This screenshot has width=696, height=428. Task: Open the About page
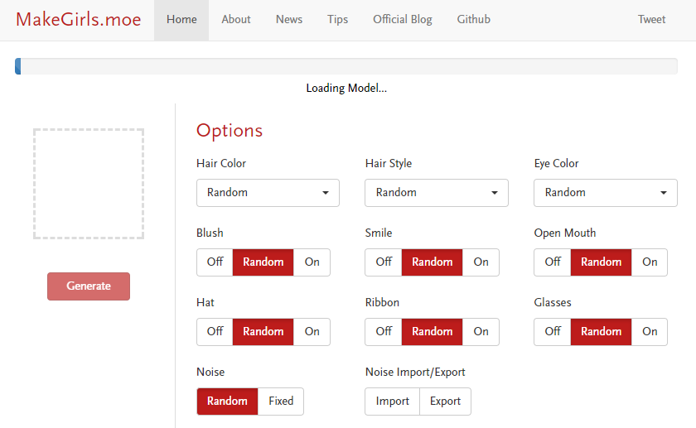pos(236,20)
